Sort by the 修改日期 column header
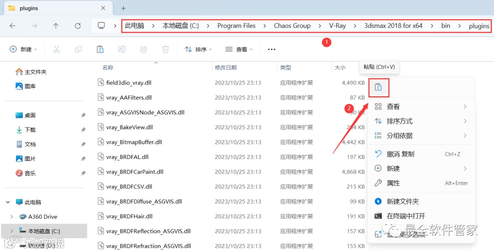 click(226, 67)
